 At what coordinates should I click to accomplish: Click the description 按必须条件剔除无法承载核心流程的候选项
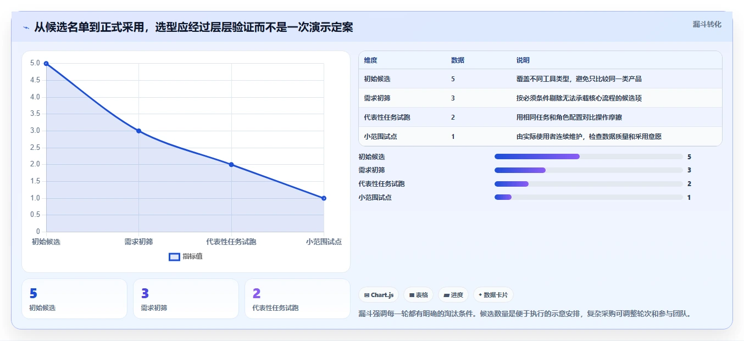tap(579, 98)
